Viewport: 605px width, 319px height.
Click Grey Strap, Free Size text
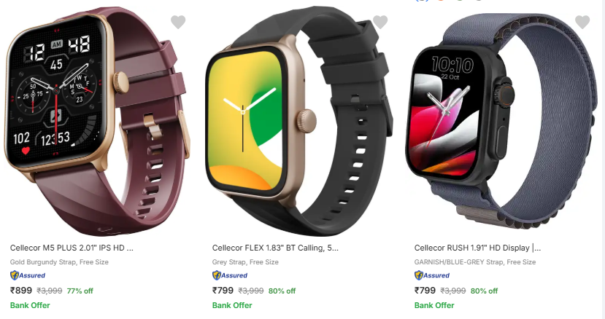(245, 262)
